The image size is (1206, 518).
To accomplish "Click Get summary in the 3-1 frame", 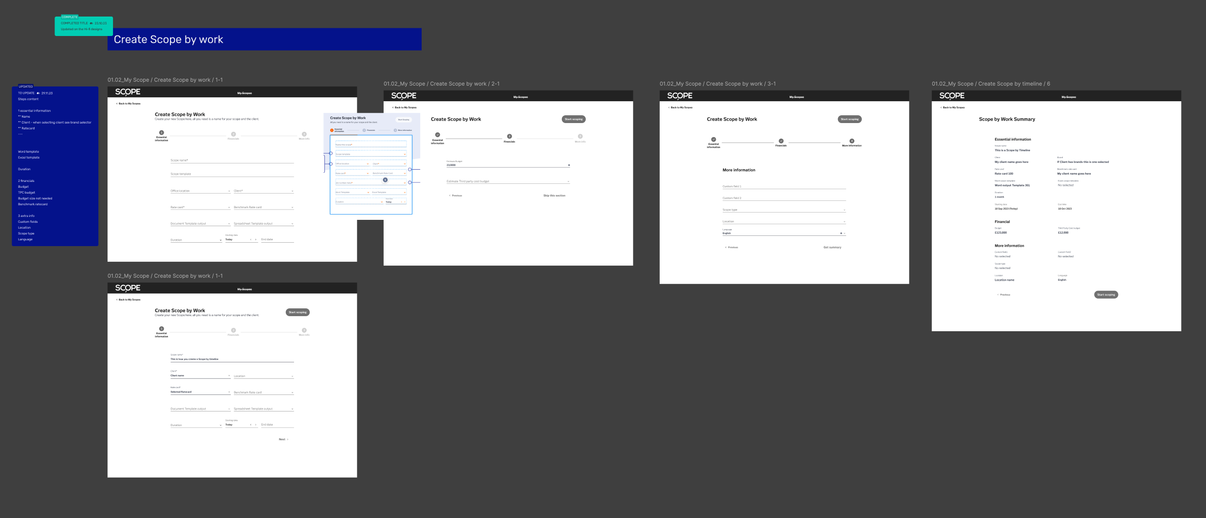I will 832,247.
